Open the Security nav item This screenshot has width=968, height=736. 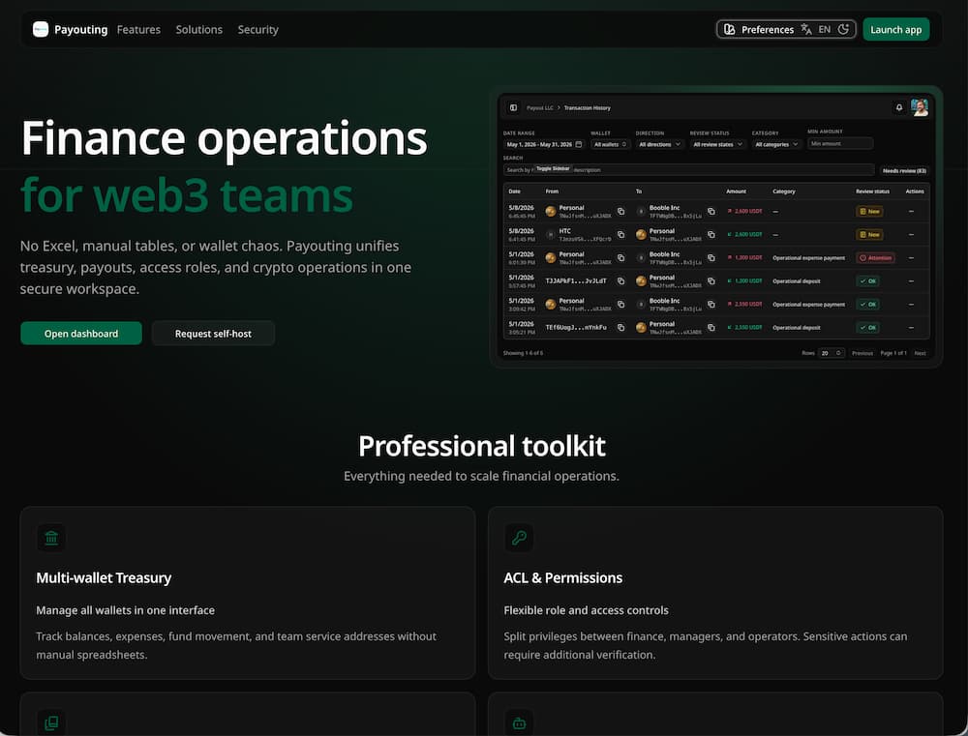tap(258, 30)
